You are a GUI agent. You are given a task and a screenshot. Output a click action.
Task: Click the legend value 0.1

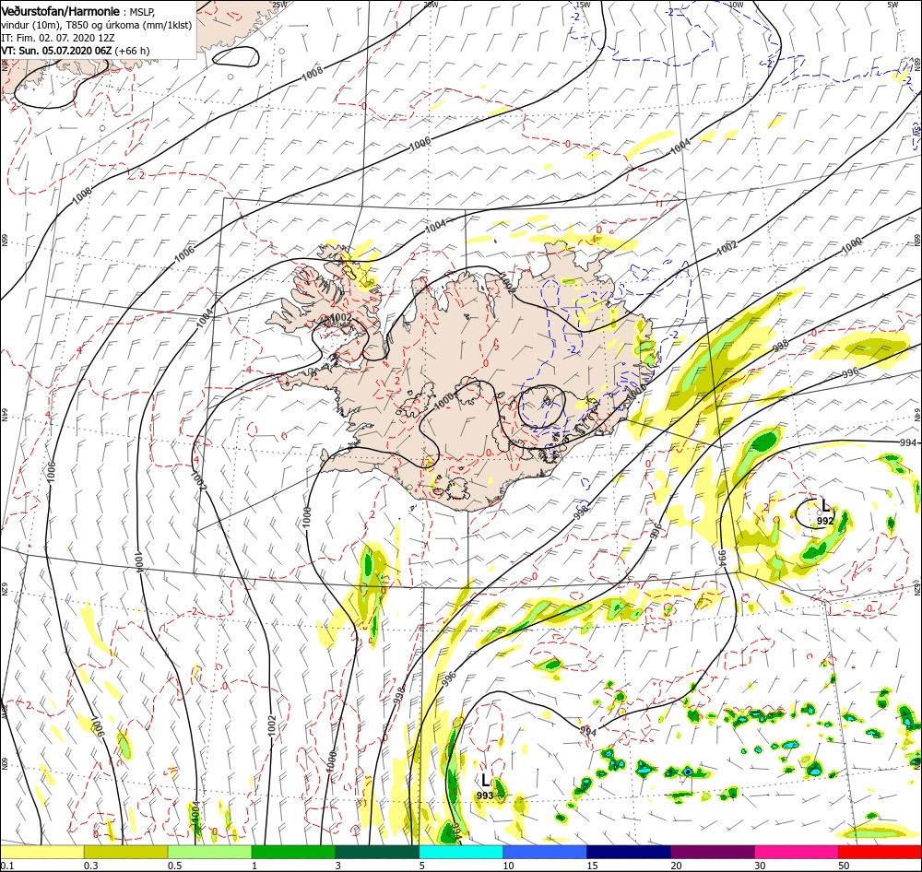(6, 866)
